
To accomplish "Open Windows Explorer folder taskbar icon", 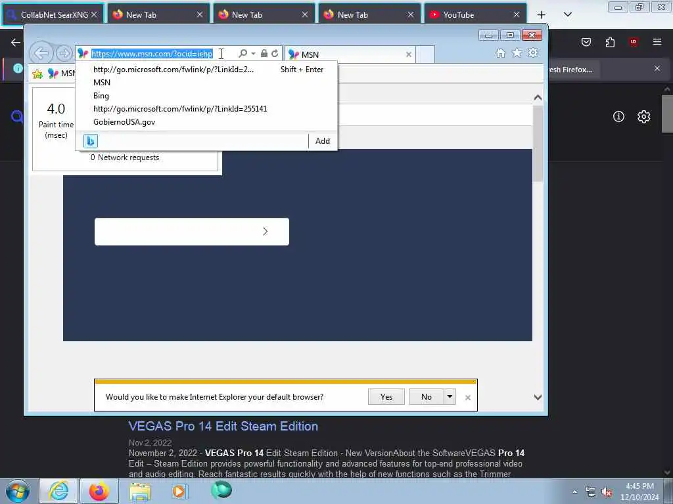I will point(140,492).
